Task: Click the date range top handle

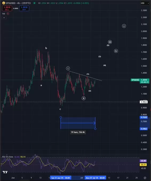Action: (x=61, y=117)
